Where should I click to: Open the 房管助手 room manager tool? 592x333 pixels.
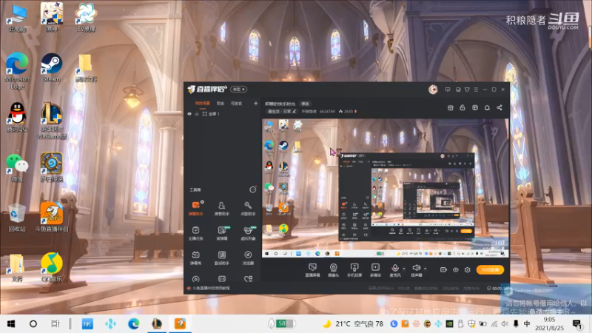click(221, 208)
